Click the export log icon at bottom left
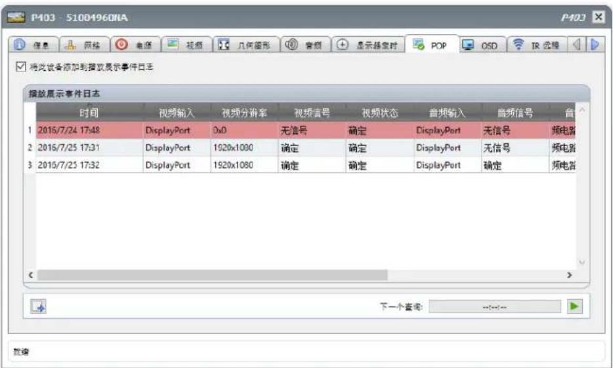The width and height of the screenshot is (613, 368). [x=38, y=306]
